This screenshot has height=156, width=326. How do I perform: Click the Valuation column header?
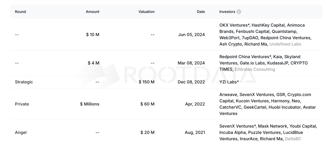pos(146,12)
